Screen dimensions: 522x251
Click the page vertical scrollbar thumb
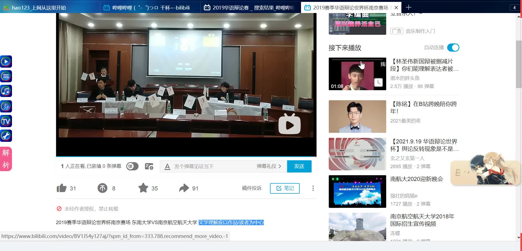[x=519, y=64]
